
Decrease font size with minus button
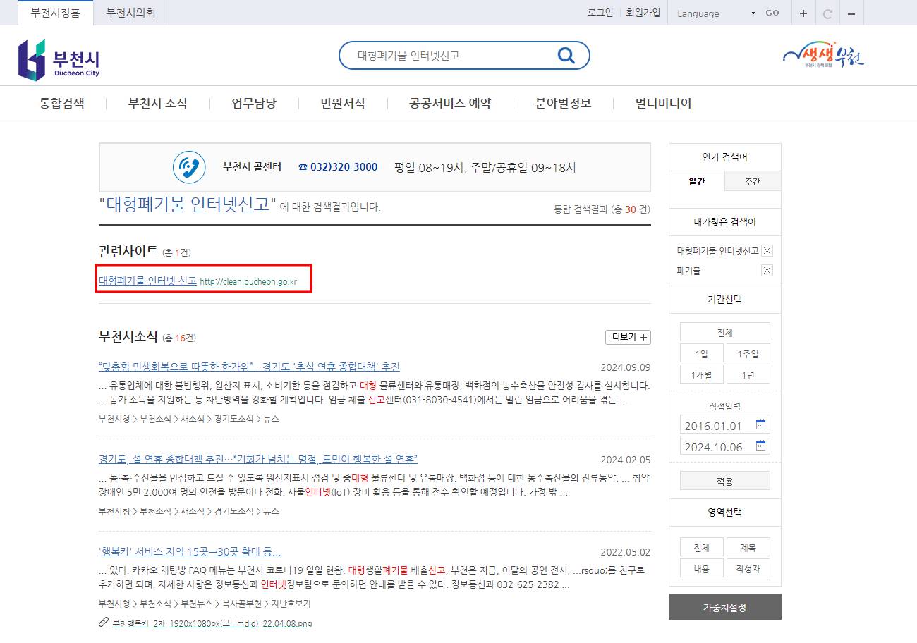pos(851,13)
